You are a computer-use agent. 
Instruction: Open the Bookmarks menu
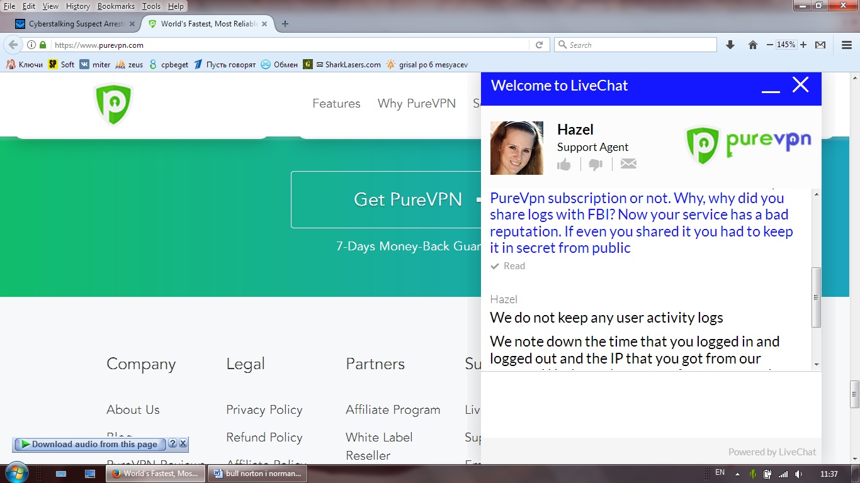pos(116,6)
